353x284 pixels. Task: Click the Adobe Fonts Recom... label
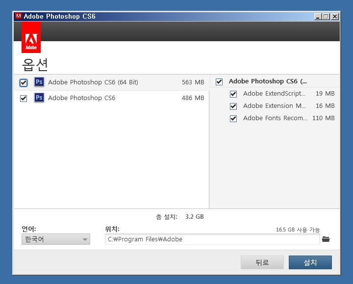tap(275, 118)
